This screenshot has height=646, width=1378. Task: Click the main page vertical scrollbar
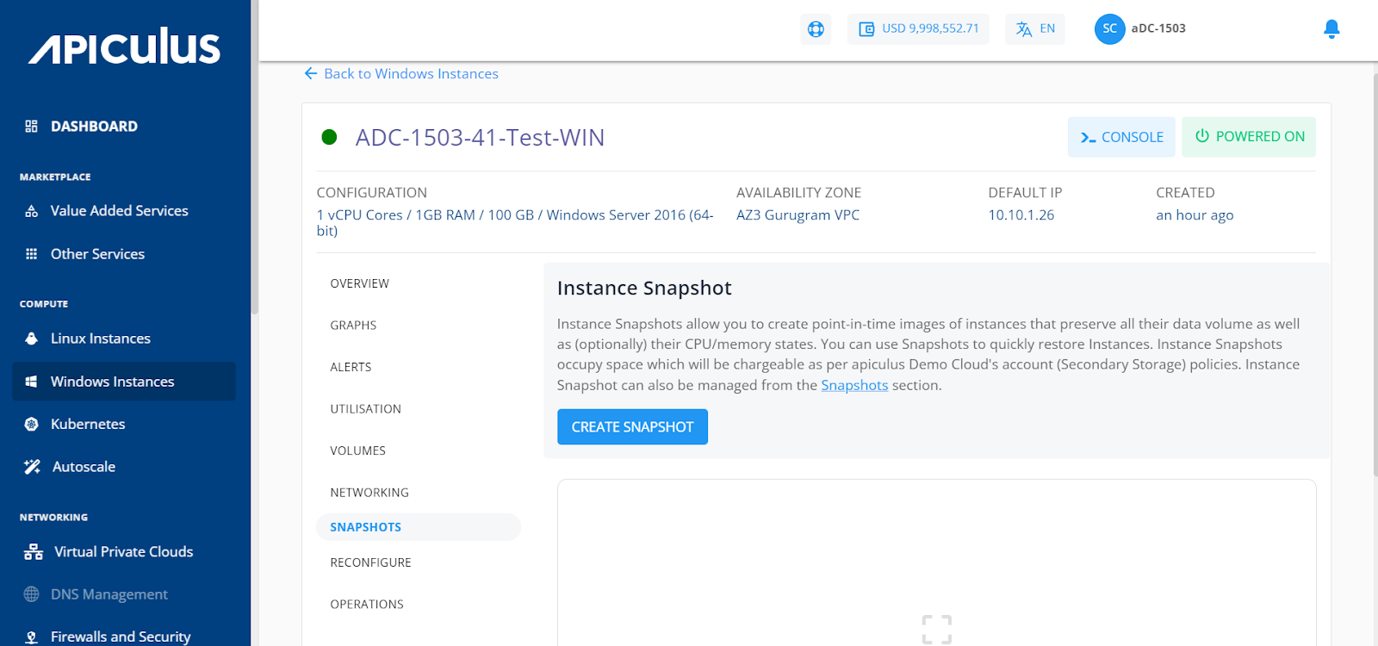(x=1373, y=276)
